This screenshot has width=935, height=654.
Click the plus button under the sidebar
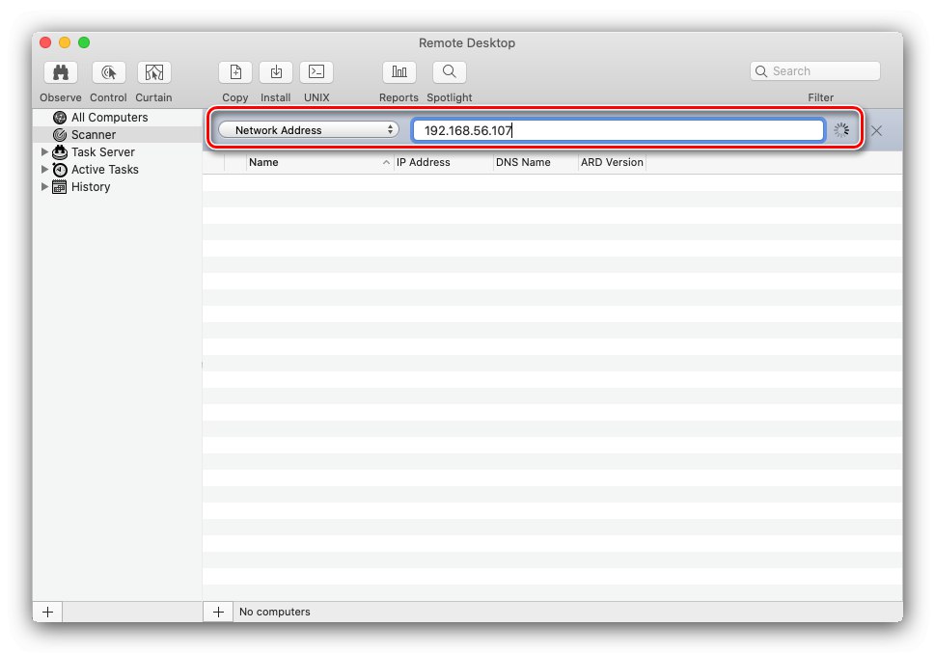coord(47,612)
